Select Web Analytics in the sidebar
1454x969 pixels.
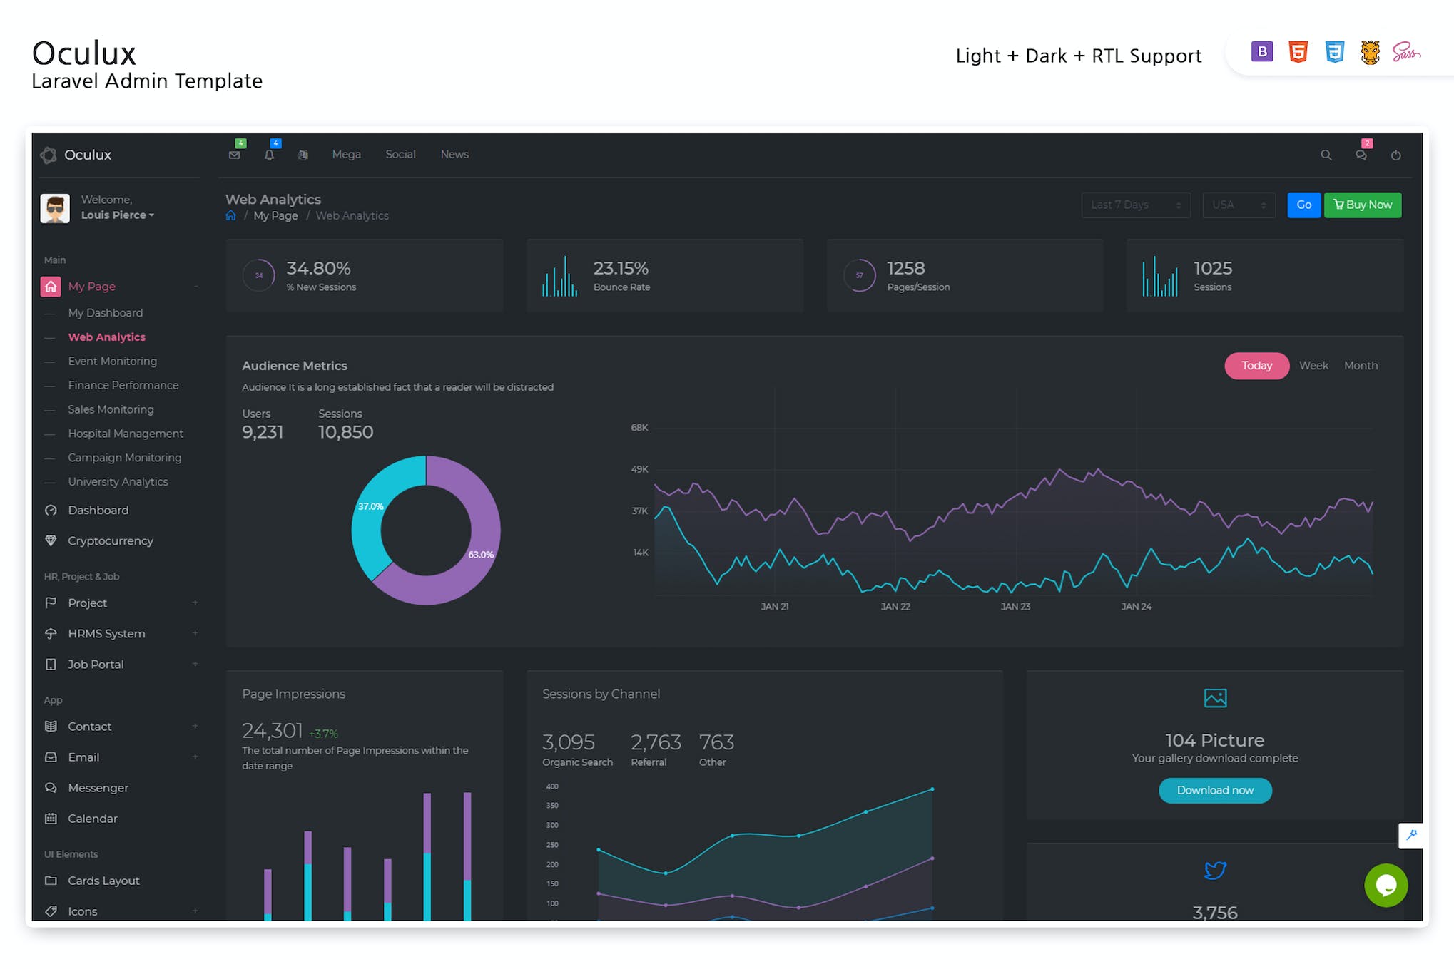click(106, 337)
